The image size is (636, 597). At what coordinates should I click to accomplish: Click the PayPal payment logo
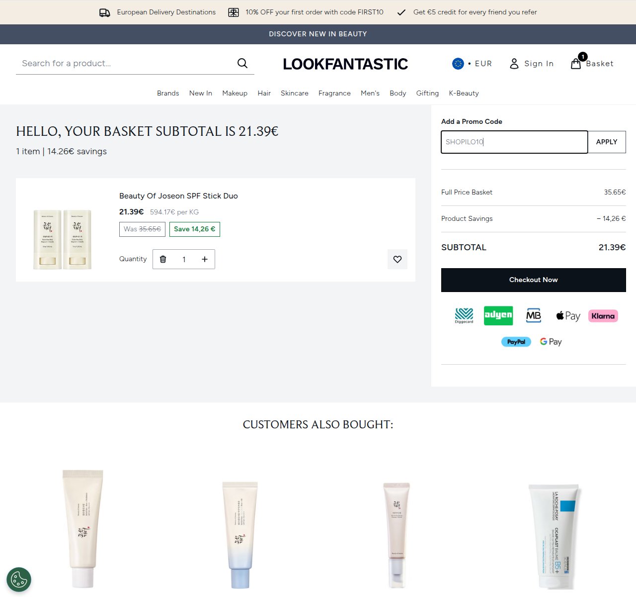click(516, 342)
